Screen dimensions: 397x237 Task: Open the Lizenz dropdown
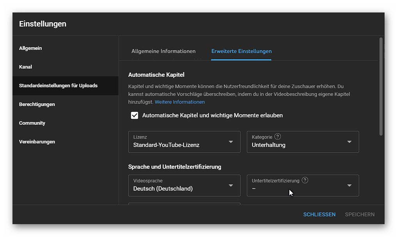(184, 142)
